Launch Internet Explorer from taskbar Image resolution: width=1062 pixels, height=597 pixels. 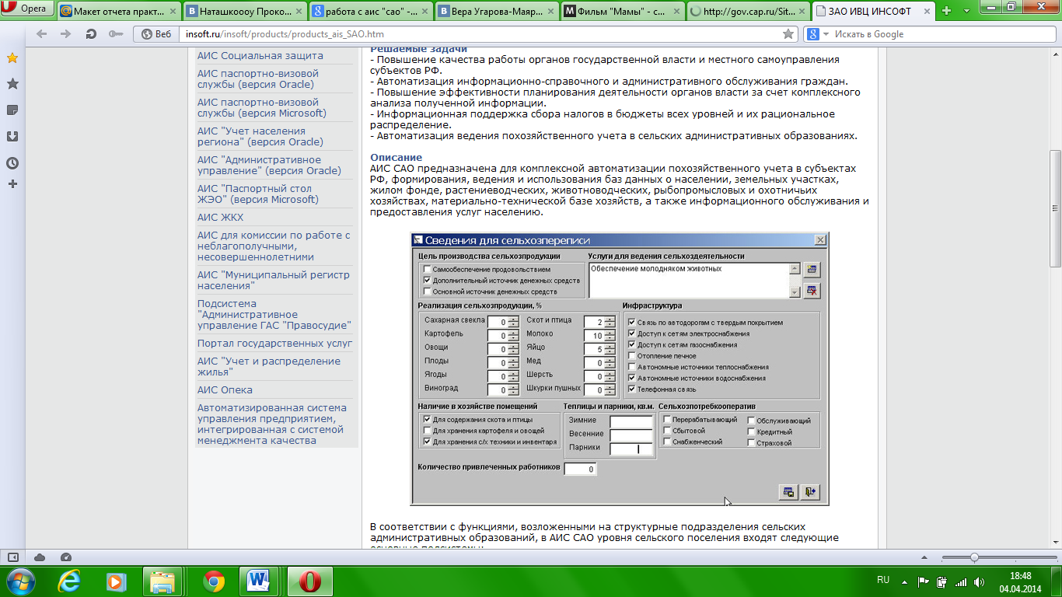point(69,581)
